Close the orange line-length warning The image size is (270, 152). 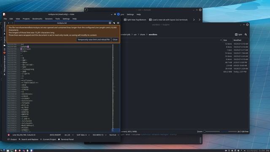115,40
